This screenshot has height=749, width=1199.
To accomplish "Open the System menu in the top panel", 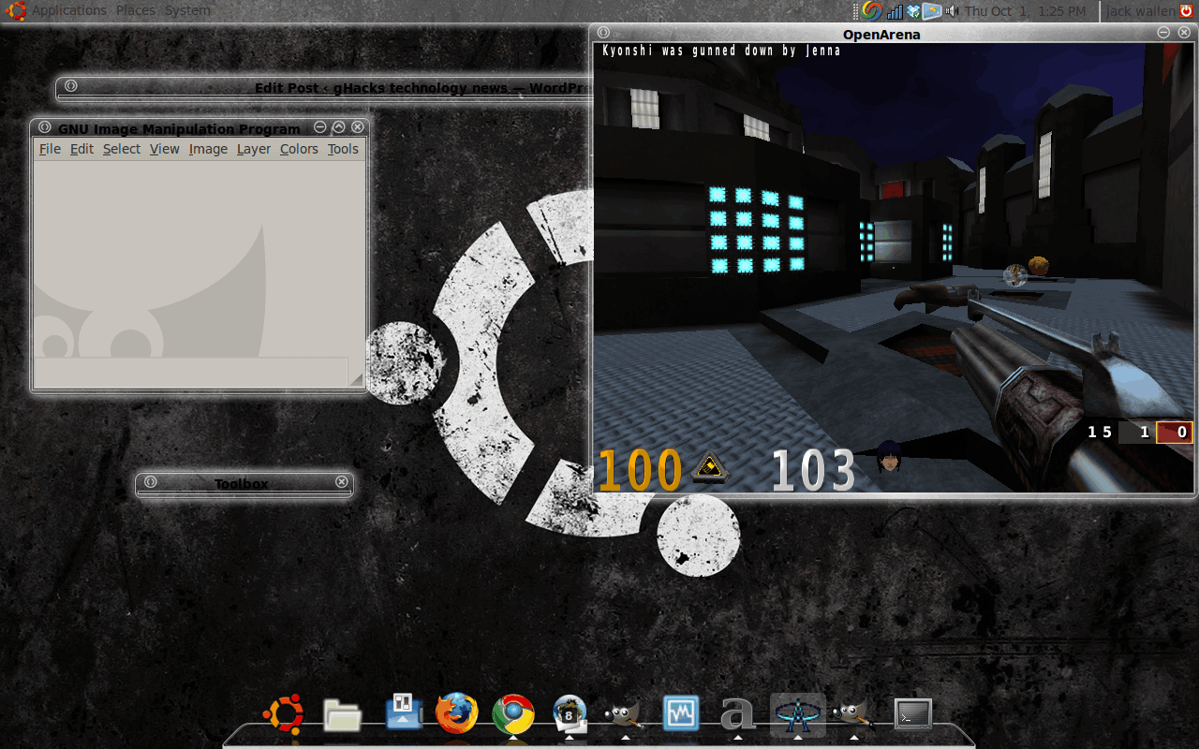I will [187, 11].
